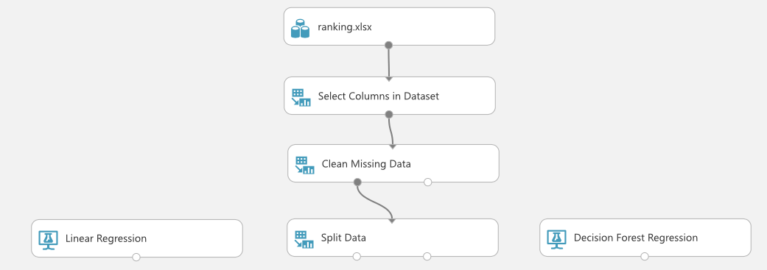Select the Split Data module label

[343, 238]
